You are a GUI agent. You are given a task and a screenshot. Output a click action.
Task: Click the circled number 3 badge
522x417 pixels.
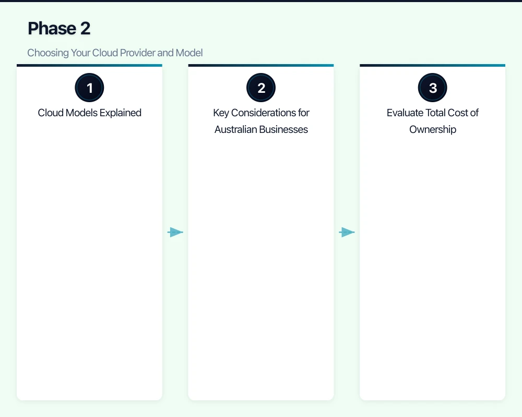[x=432, y=88]
